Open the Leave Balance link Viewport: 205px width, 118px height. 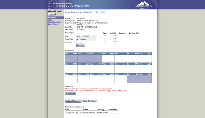point(53,24)
